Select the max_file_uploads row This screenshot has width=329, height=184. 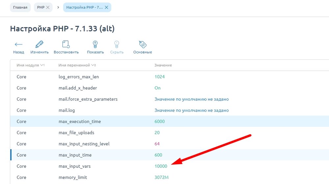coord(76,133)
